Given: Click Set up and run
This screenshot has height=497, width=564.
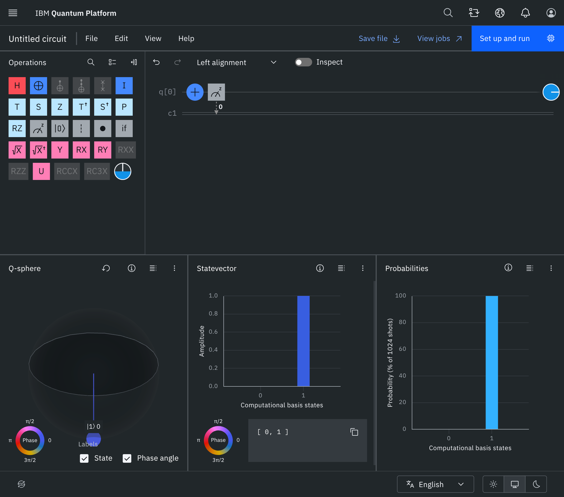Looking at the screenshot, I should pyautogui.click(x=505, y=38).
